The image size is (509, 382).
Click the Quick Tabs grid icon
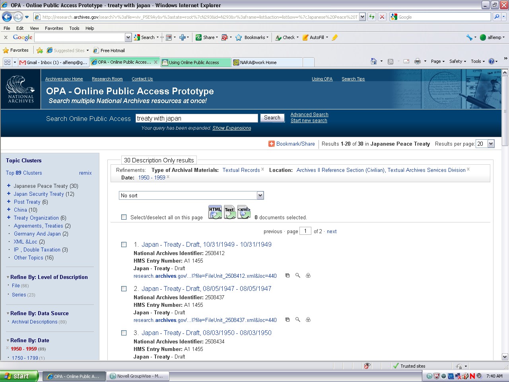click(7, 62)
